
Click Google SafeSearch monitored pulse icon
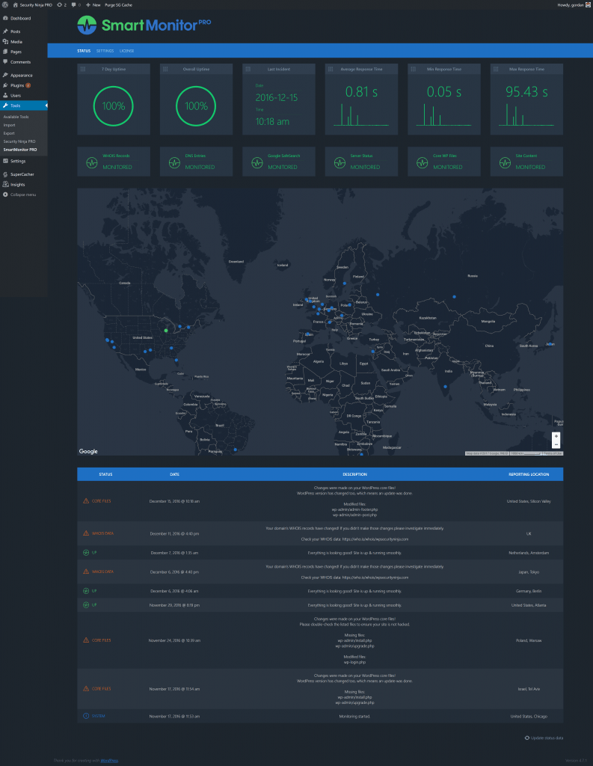(257, 162)
